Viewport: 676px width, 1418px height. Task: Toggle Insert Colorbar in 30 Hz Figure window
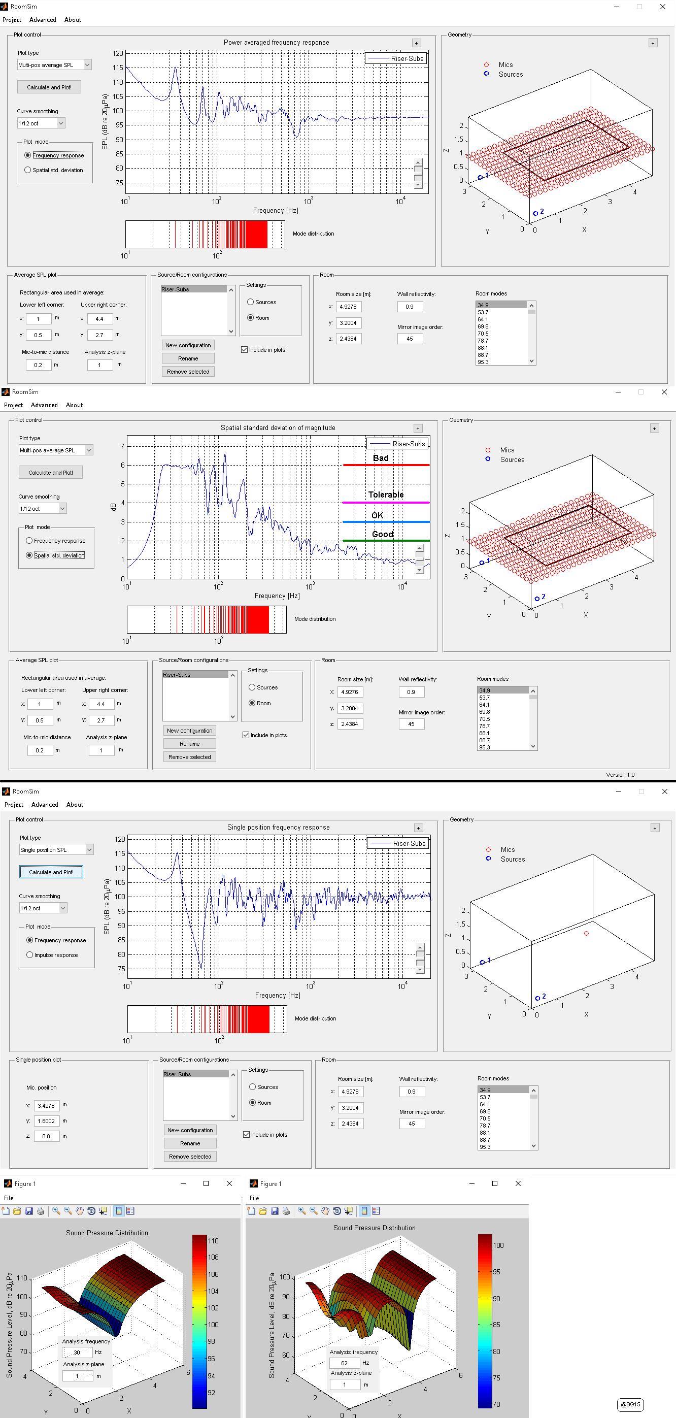click(119, 1210)
